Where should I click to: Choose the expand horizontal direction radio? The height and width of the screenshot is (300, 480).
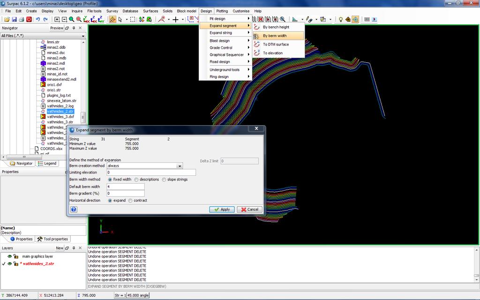click(110, 201)
